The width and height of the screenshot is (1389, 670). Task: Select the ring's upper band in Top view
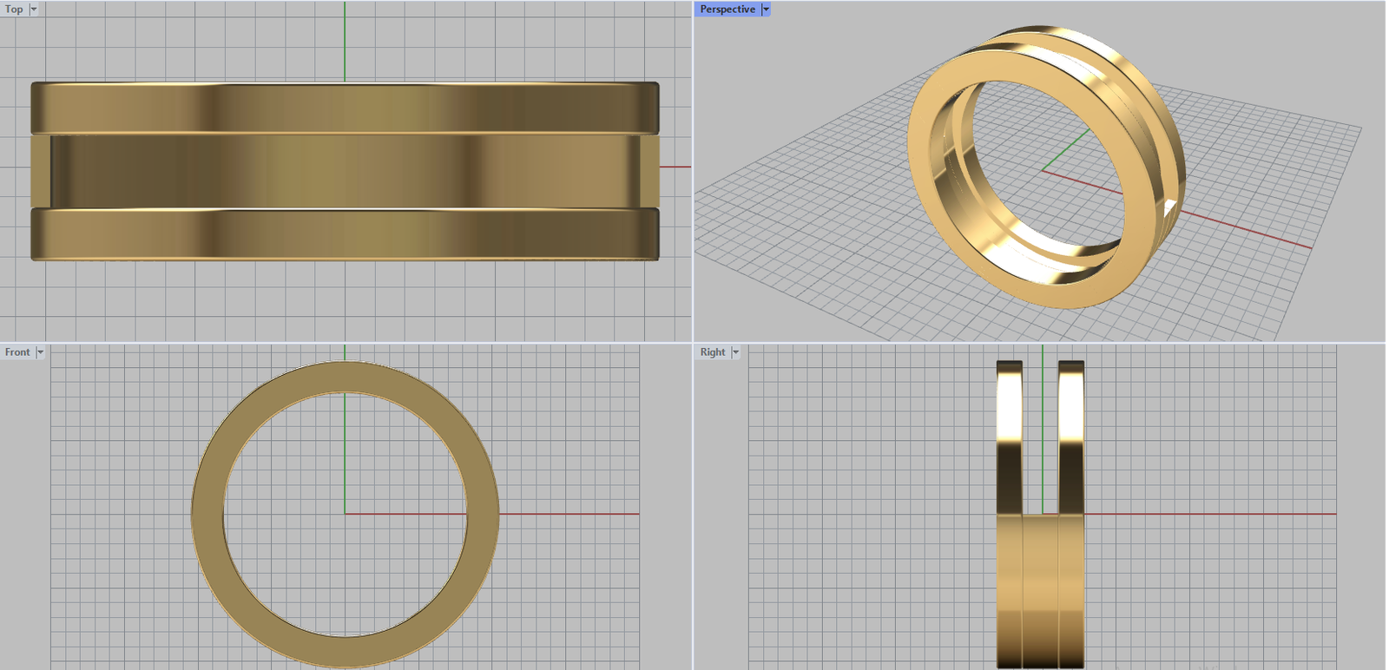pyautogui.click(x=345, y=108)
